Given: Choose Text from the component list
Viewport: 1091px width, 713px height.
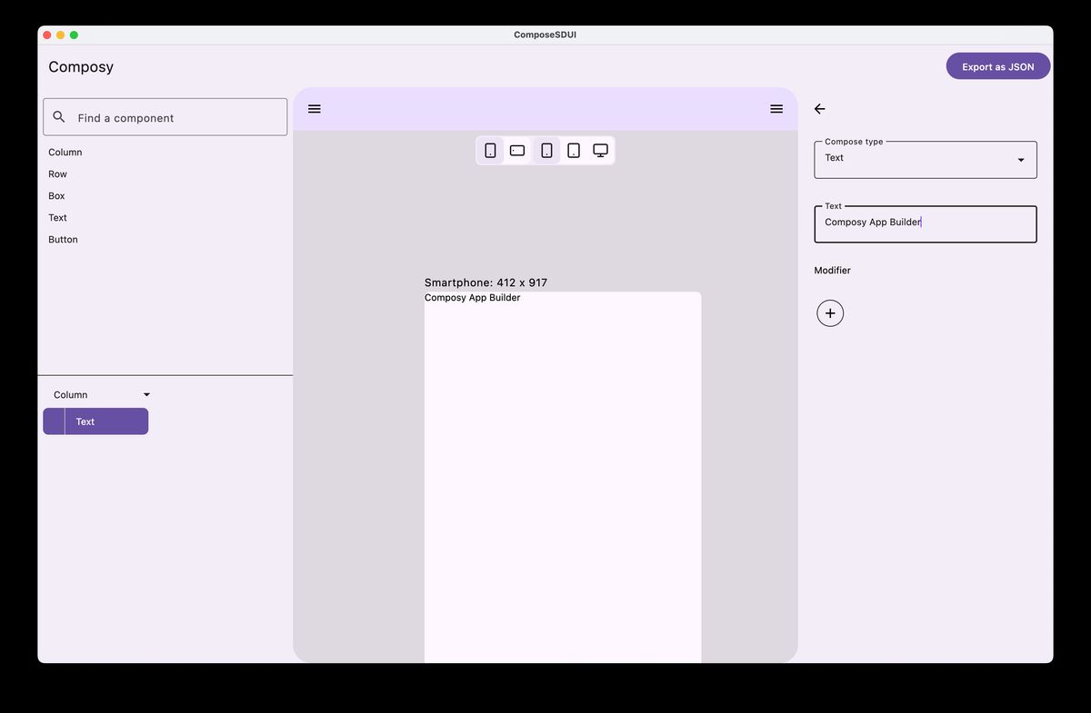Looking at the screenshot, I should pos(57,218).
